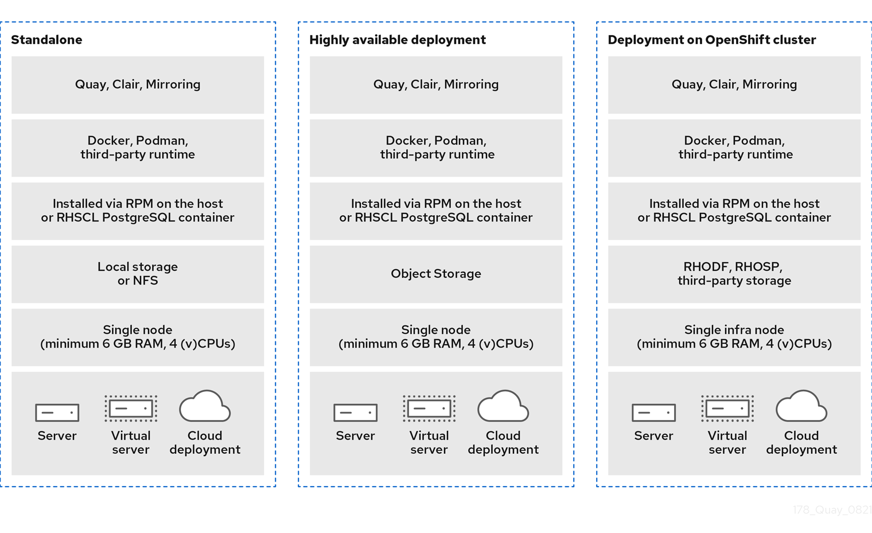
Task: Select Server icon in Highly available deployment
Action: tap(355, 412)
